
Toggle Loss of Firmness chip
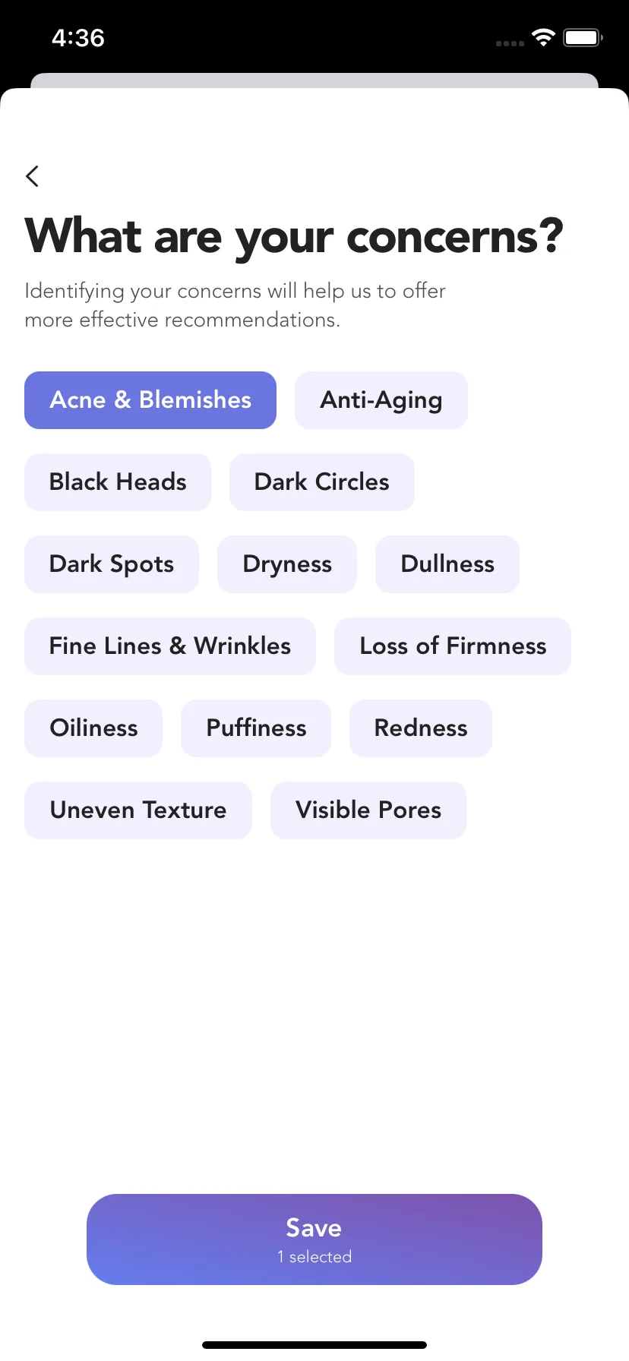click(x=453, y=646)
